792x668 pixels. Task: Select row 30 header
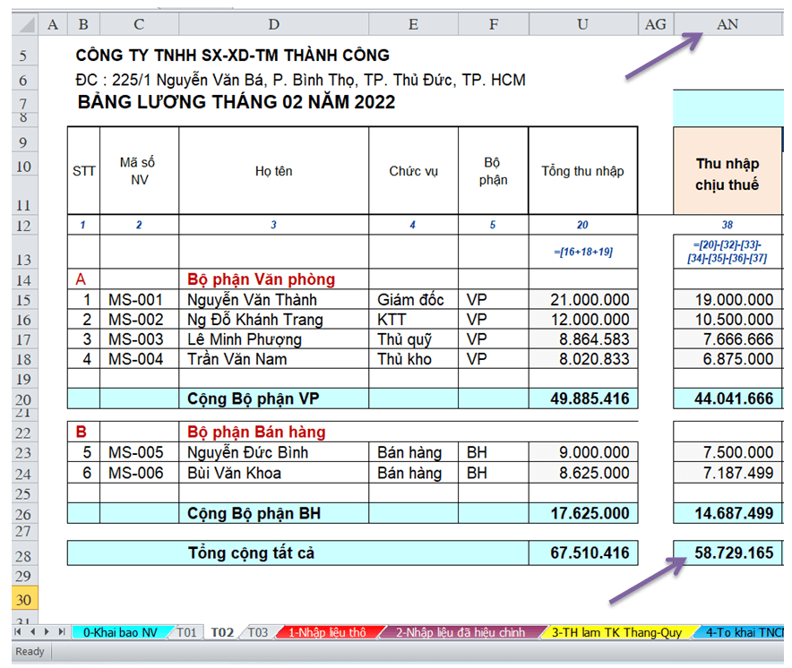22,599
